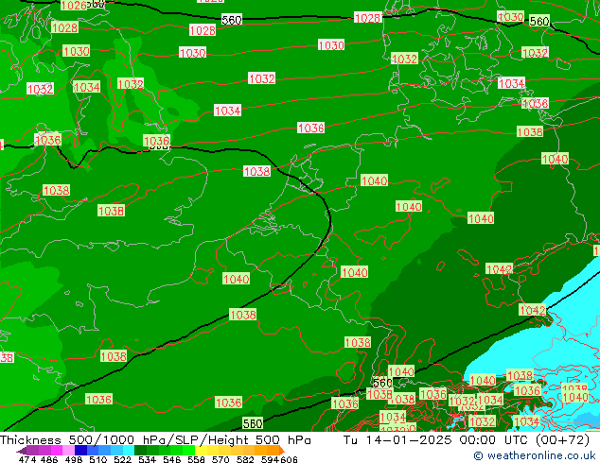Click the 1034 label beside the 1032 labels at left

click(x=86, y=87)
